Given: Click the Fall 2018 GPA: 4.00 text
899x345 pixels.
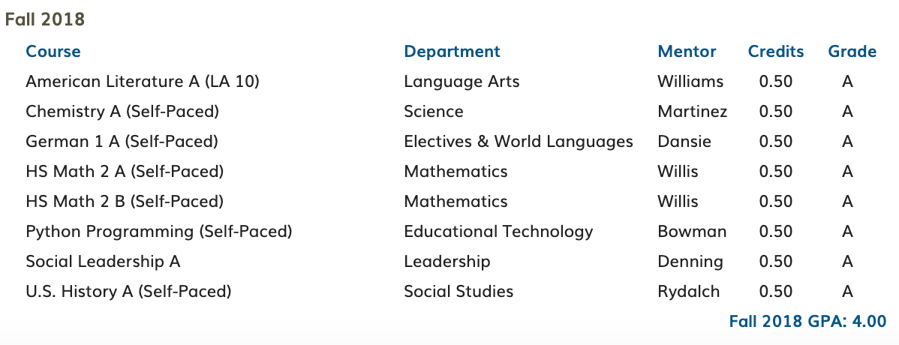Looking at the screenshot, I should coord(807,321).
